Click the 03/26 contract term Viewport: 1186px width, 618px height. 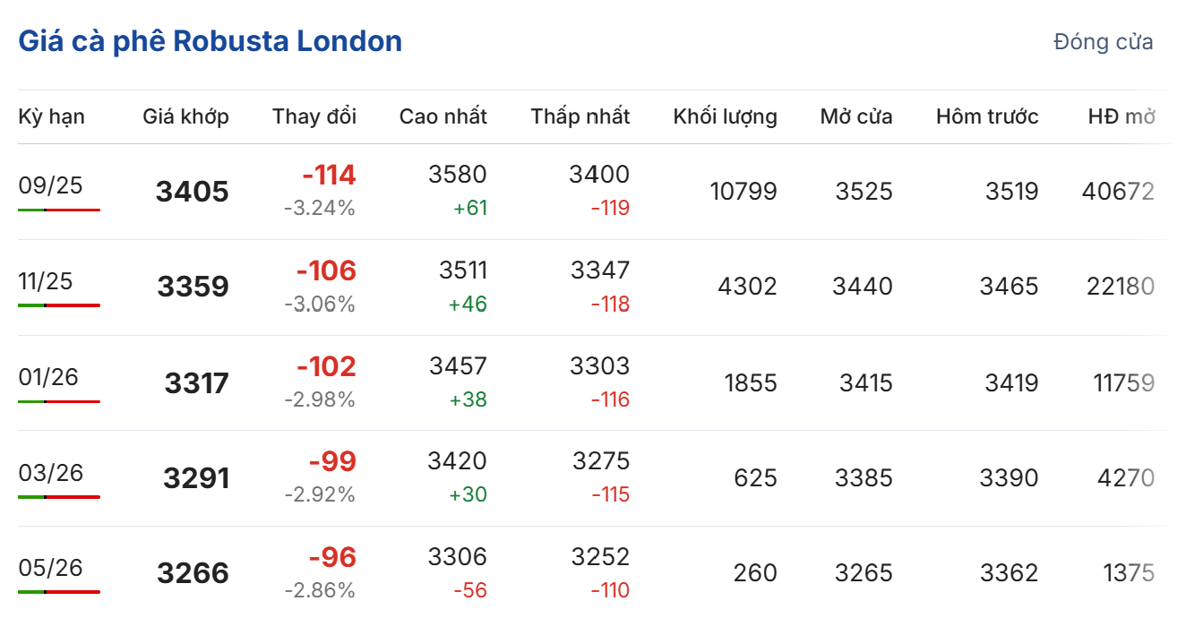[x=50, y=472]
